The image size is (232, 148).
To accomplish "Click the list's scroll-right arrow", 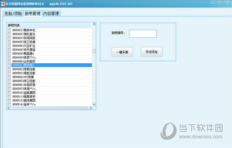I will [91, 108].
